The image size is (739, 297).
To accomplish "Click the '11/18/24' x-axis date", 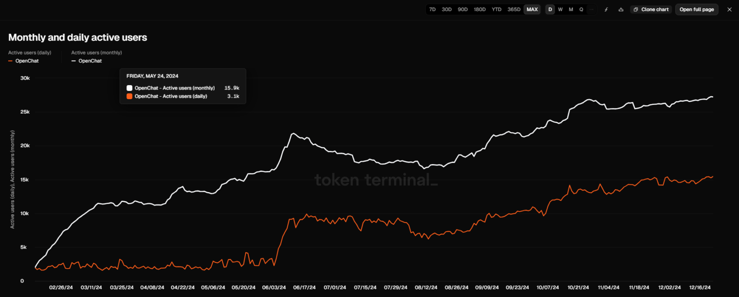I will [x=639, y=287].
